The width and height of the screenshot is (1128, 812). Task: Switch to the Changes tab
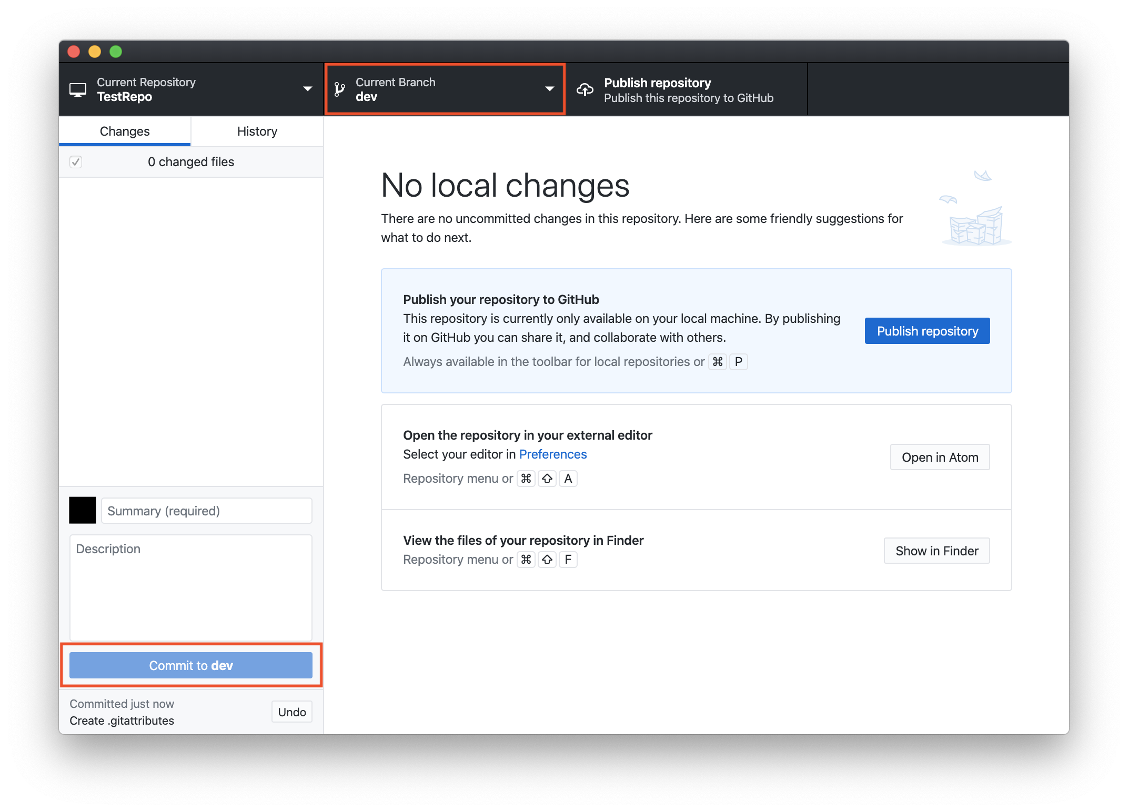[x=124, y=131]
